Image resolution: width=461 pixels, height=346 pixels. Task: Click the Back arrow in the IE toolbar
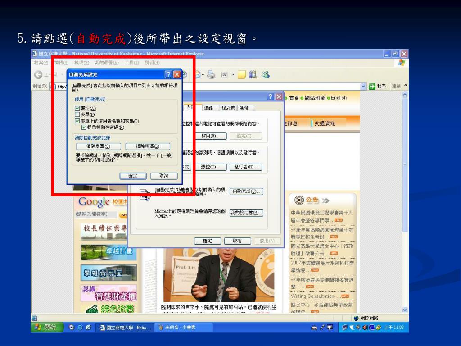[38, 74]
